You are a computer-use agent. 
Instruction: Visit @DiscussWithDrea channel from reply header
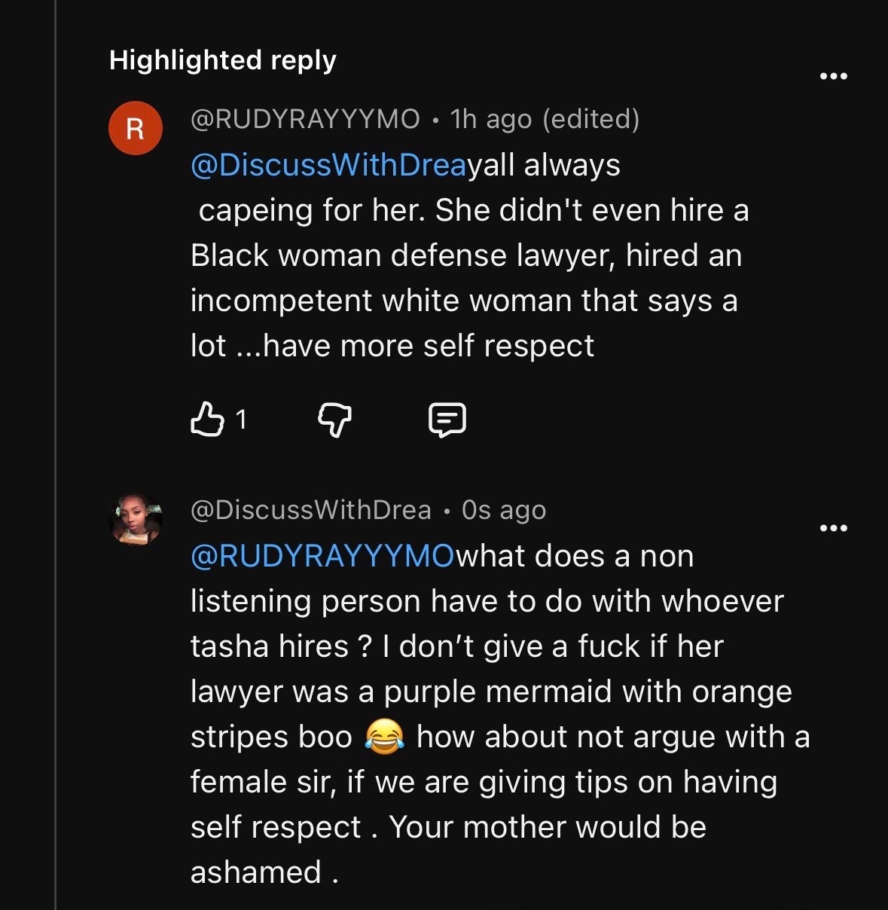[311, 510]
